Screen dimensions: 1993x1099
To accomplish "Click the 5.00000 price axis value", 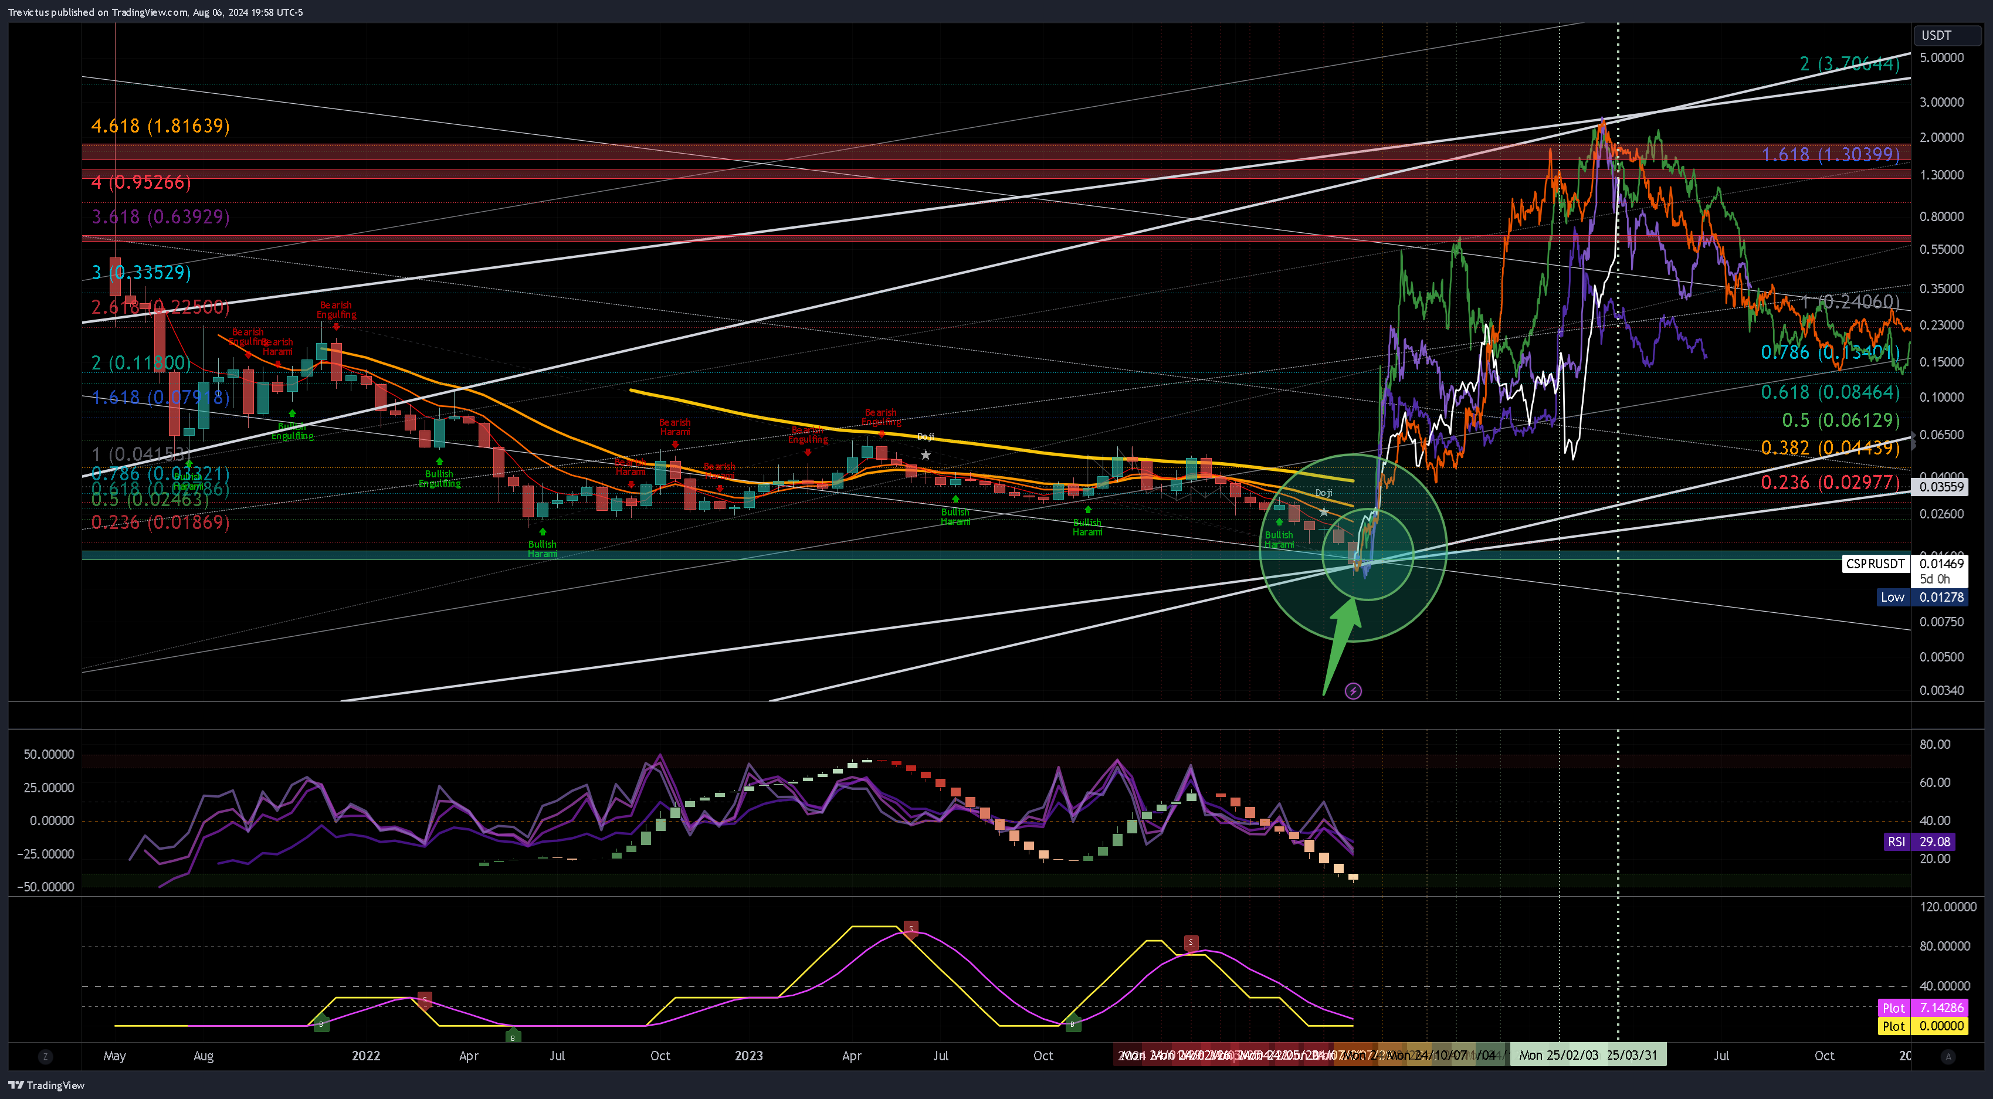I will 1941,58.
